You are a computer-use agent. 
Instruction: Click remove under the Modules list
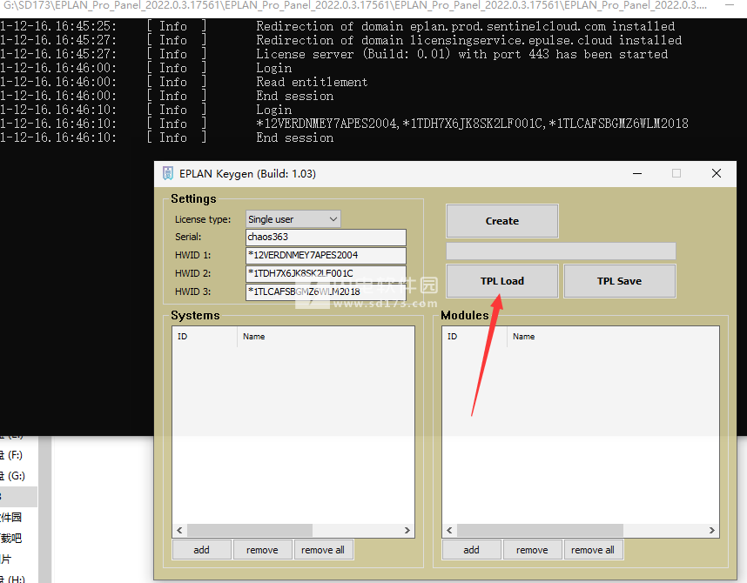tap(532, 550)
